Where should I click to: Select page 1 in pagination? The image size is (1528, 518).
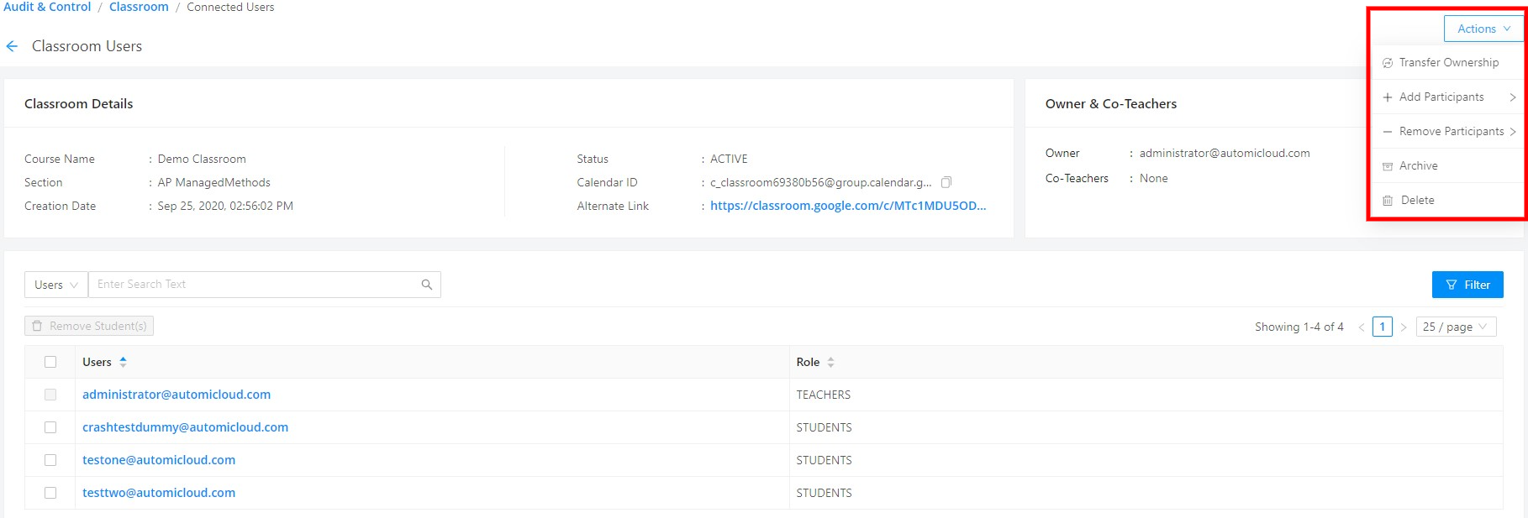[x=1383, y=327]
